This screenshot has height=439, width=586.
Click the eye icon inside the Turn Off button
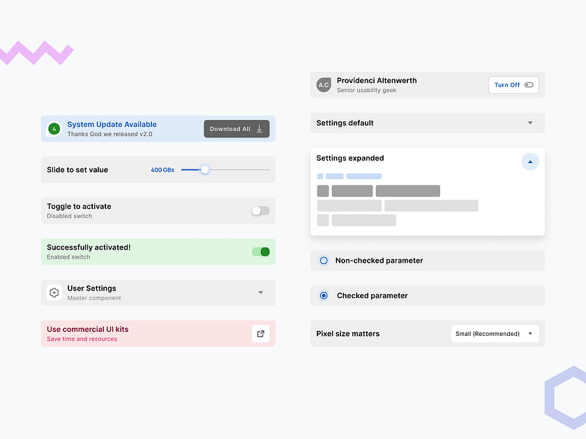528,84
